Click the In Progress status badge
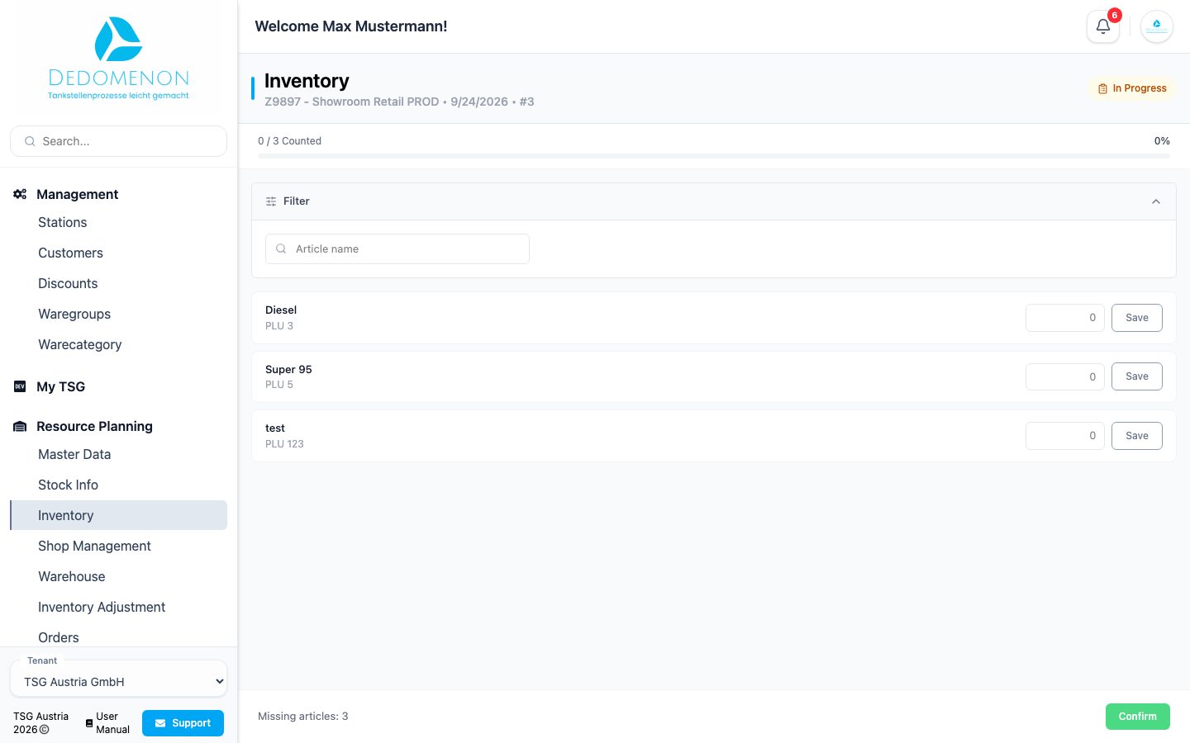Image resolution: width=1190 pixels, height=743 pixels. tap(1132, 88)
